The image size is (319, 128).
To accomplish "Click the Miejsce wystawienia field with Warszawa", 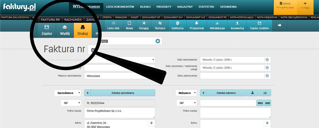I will pyautogui.click(x=120, y=76).
